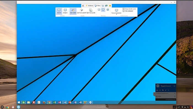Open the remote Windows Start button
193x109 pixels.
(19, 102)
